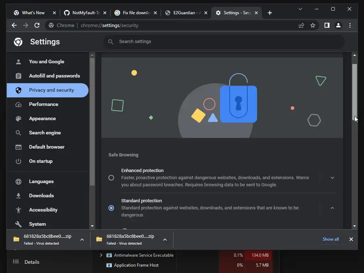This screenshot has height=273, width=364.
Task: Click 5.7 MB memory cell in Task Manager
Action: point(258,265)
